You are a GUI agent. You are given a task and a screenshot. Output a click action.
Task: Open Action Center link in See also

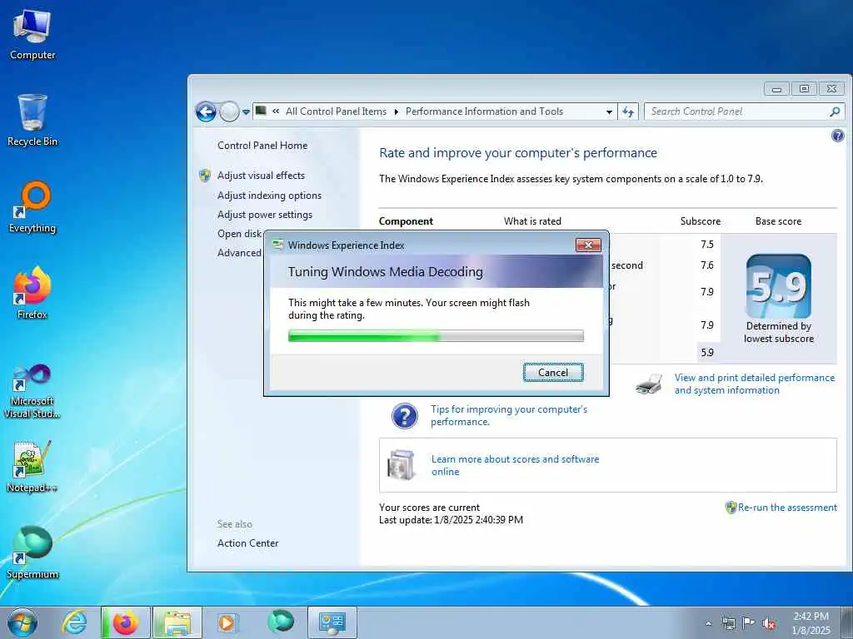point(248,543)
